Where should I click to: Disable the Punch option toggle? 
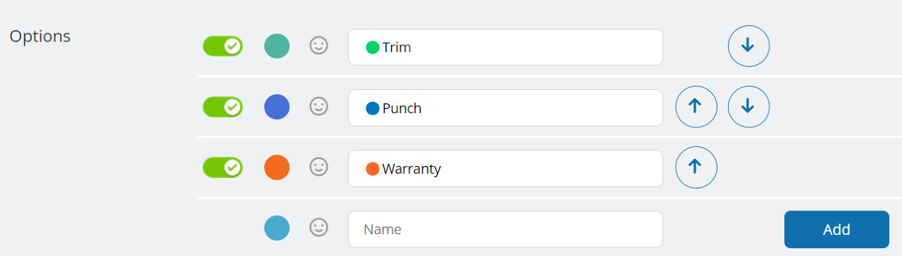(223, 107)
